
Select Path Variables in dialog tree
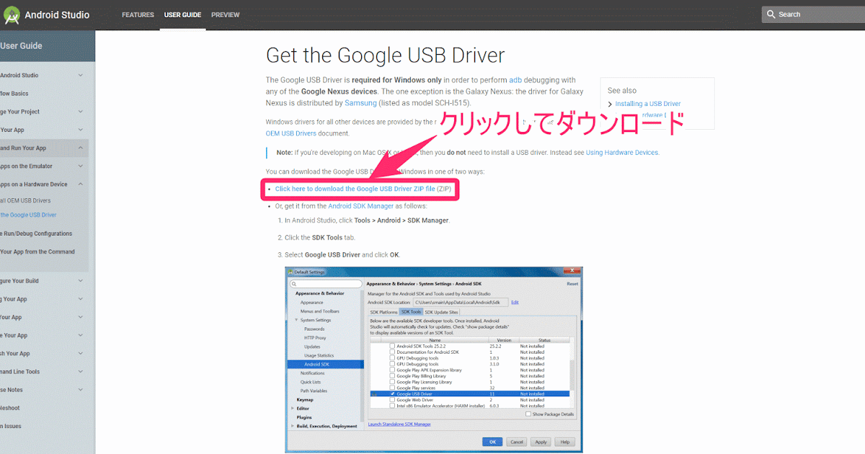[x=314, y=391]
